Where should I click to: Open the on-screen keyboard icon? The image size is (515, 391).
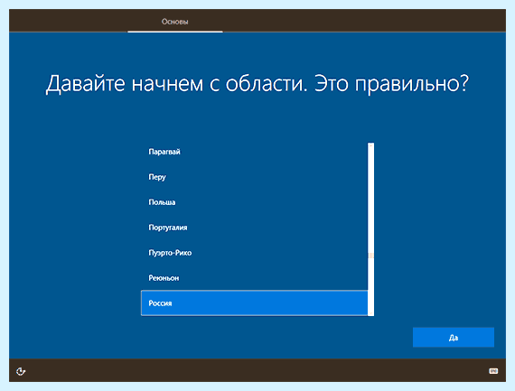coord(493,371)
